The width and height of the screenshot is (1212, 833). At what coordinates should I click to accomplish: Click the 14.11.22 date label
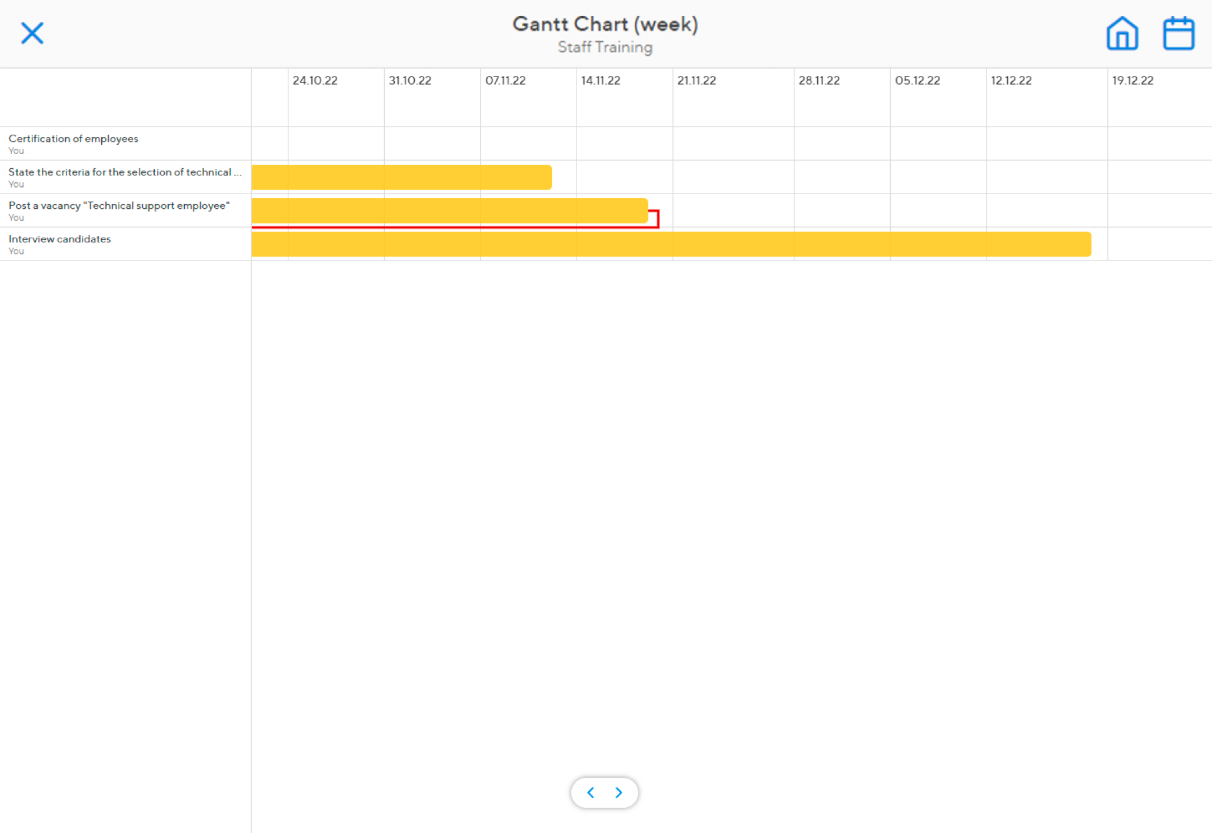pyautogui.click(x=600, y=81)
